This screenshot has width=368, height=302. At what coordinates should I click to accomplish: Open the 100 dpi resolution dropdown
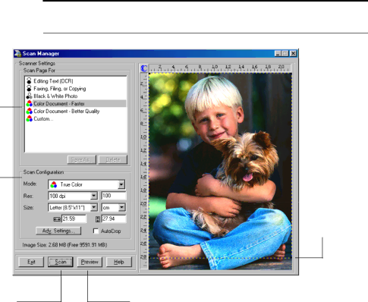tap(94, 196)
